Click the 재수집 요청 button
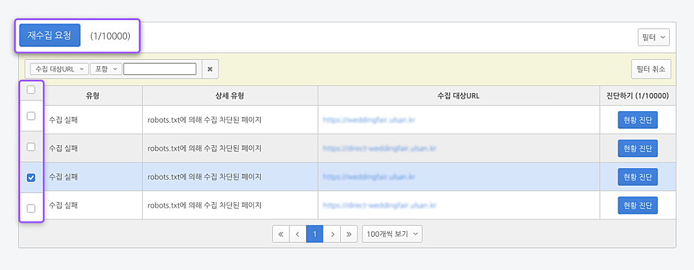The width and height of the screenshot is (694, 270). pos(49,35)
